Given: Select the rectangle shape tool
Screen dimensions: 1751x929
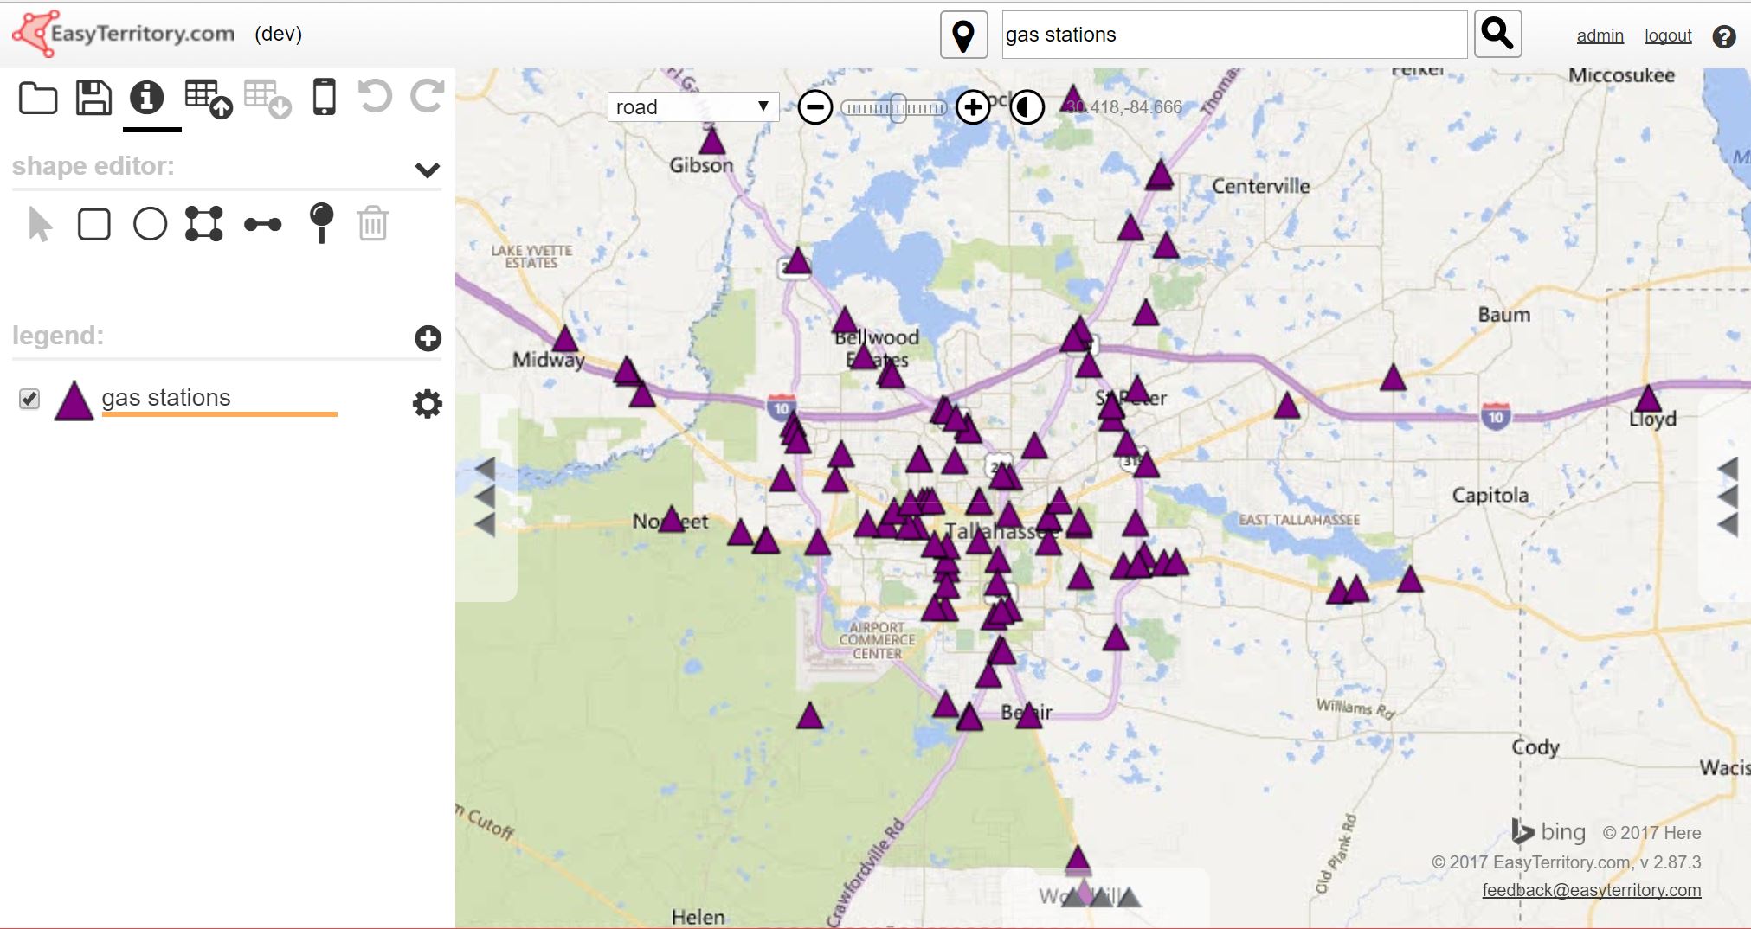Looking at the screenshot, I should click(x=94, y=224).
